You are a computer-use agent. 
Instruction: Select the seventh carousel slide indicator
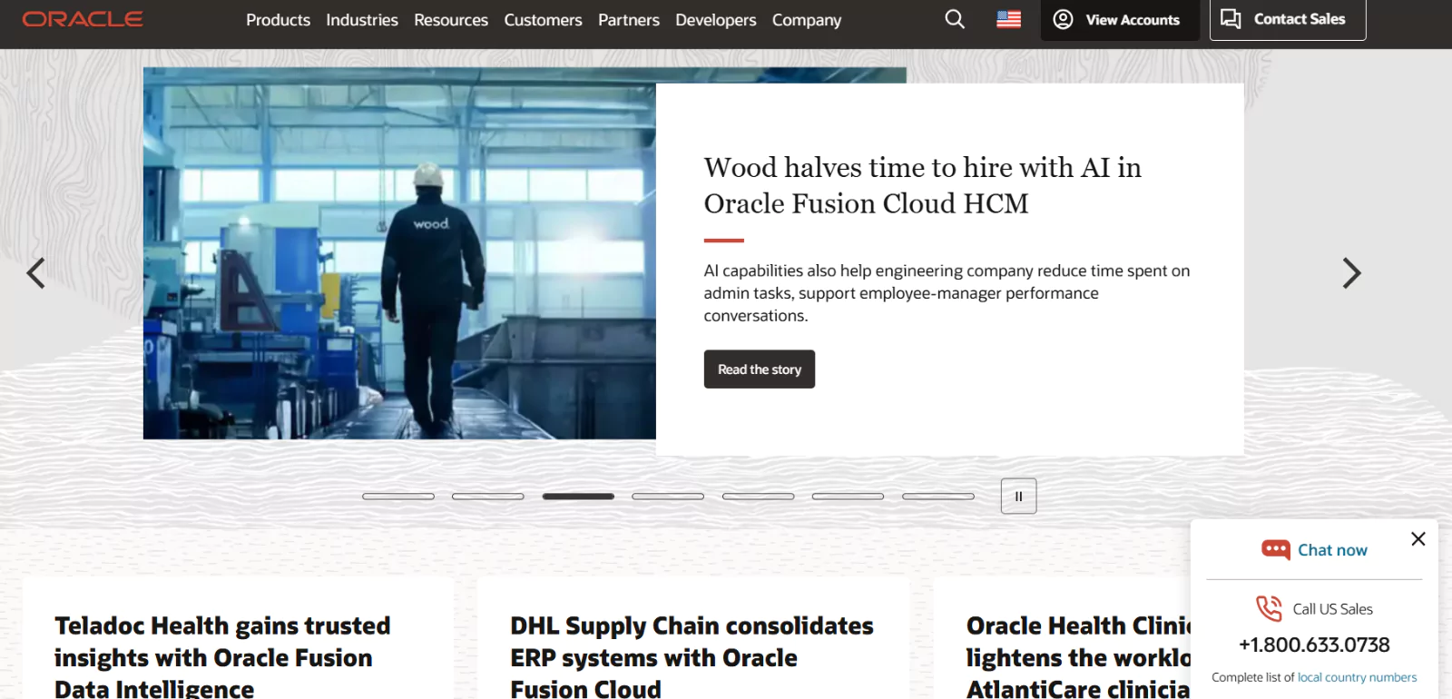click(x=938, y=497)
